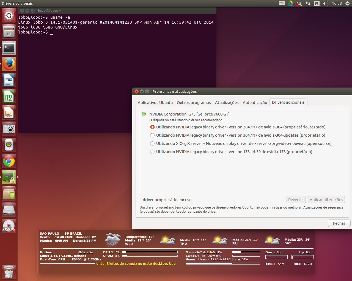
Task: Click the Google Drive indicator in the top panel
Action: pos(290,3)
